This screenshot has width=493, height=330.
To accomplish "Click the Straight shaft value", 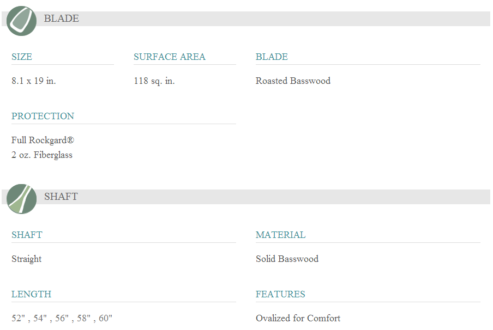I will tap(26, 259).
